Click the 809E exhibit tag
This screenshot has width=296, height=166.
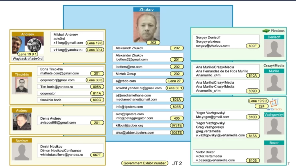point(253,46)
